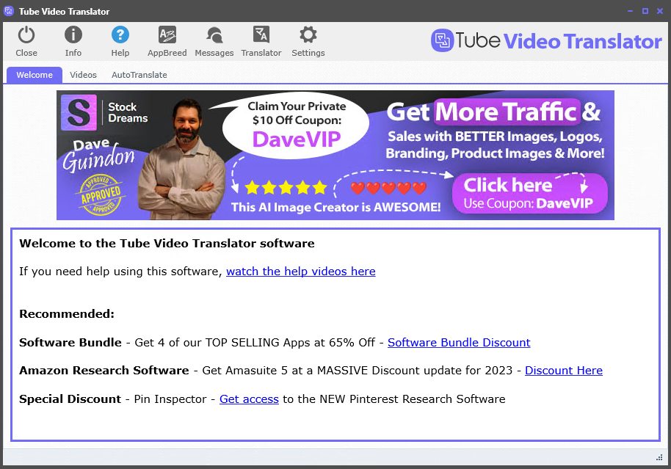Minimize the Tube Video Translator window
This screenshot has height=469, width=671.
point(630,11)
